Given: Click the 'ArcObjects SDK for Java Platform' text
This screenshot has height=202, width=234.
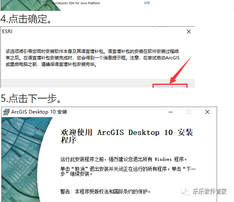Looking at the screenshot, I should [x=76, y=3].
